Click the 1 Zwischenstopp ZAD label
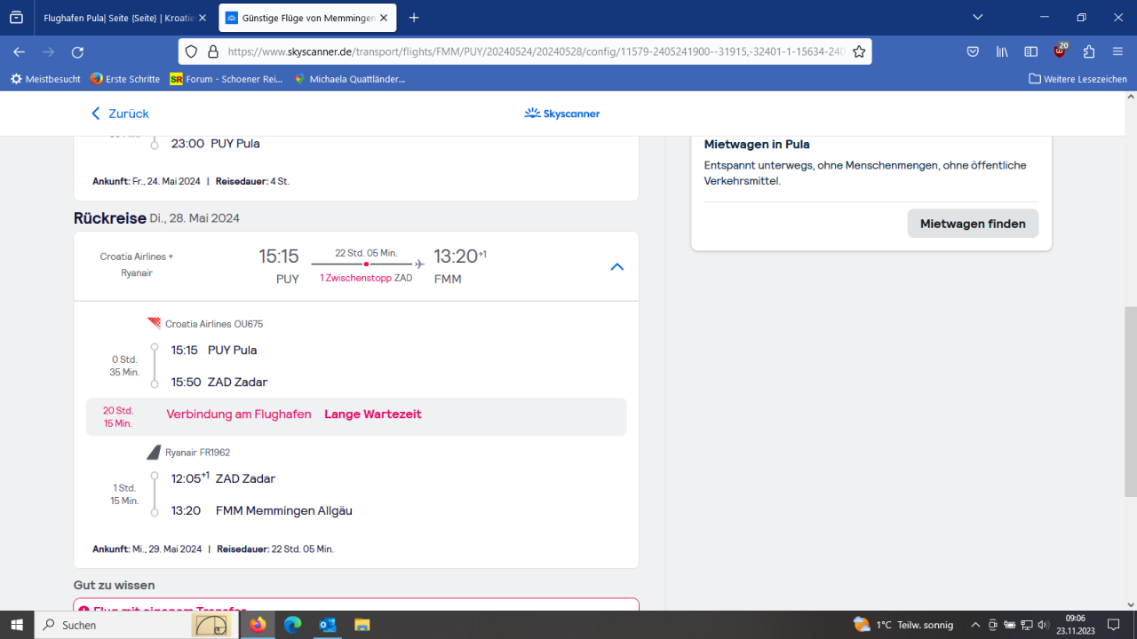The width and height of the screenshot is (1137, 639). coord(366,278)
